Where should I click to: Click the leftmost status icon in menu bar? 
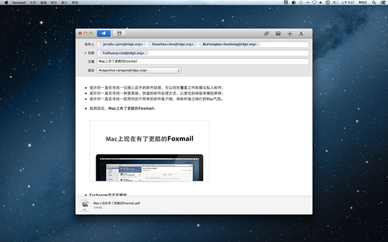point(286,3)
